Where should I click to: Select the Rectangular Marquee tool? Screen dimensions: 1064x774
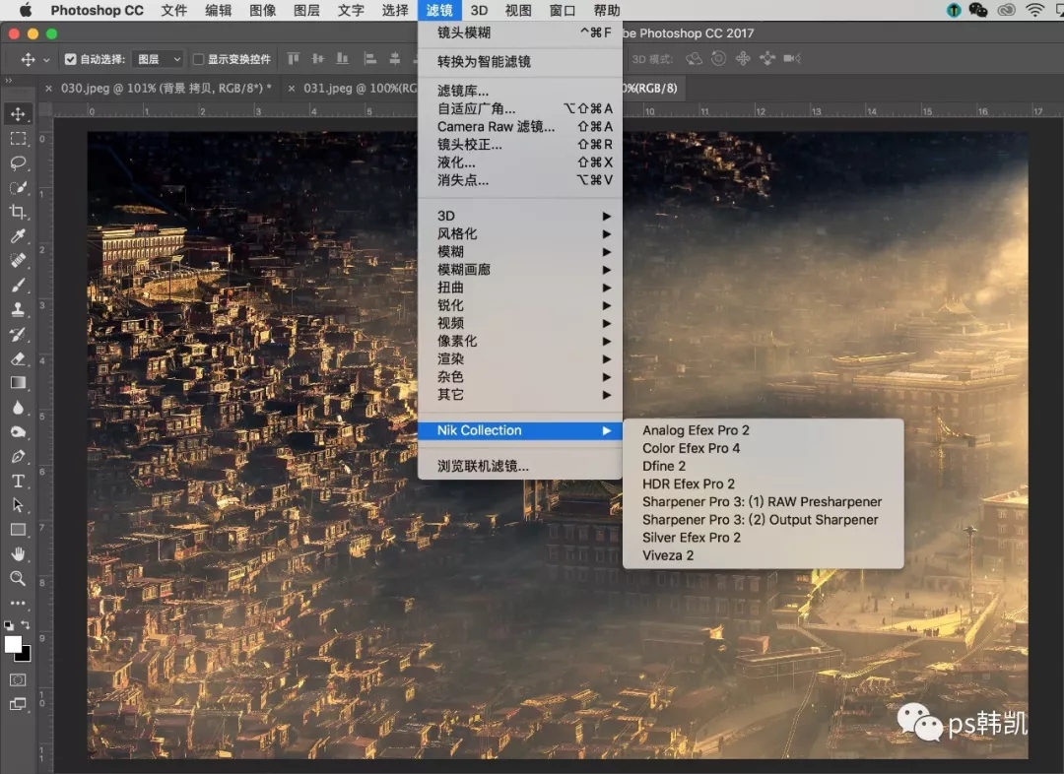point(19,139)
